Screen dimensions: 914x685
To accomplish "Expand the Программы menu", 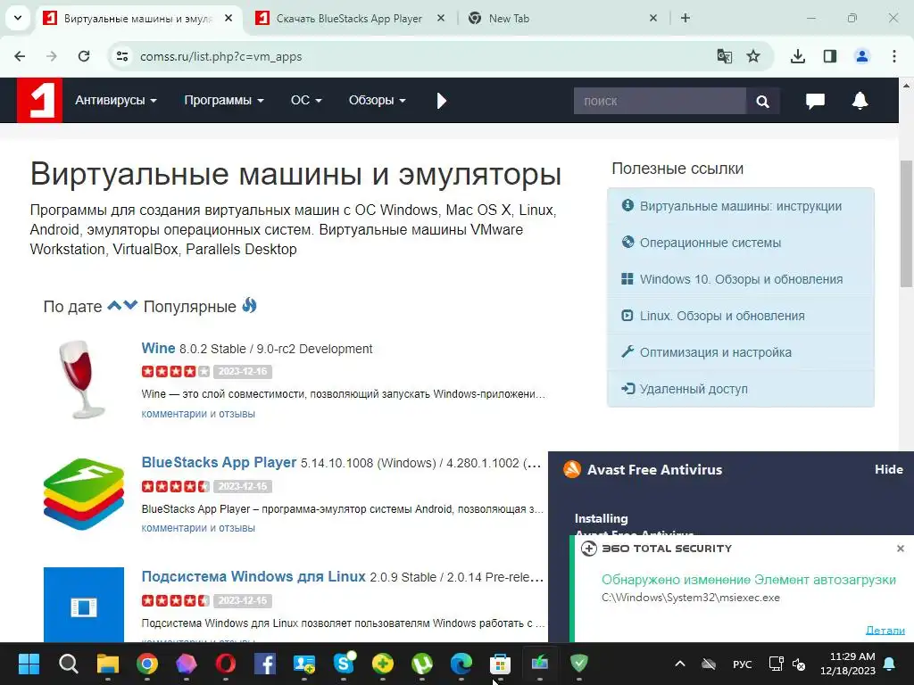I will click(x=224, y=100).
